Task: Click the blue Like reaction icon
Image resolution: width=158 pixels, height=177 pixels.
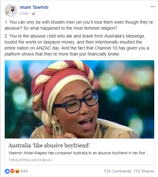Action: tap(7, 171)
